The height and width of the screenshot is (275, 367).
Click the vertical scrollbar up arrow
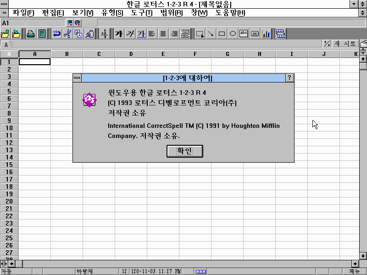tap(363, 59)
